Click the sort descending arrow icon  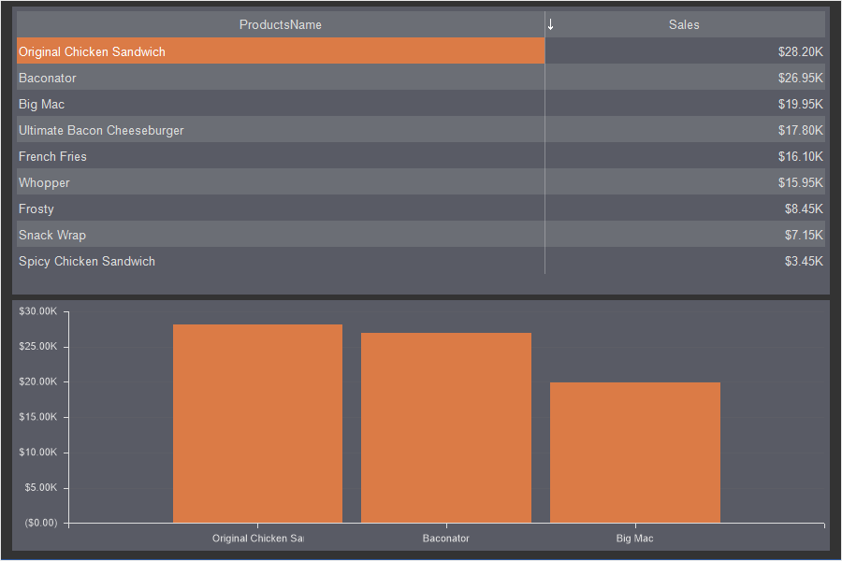pyautogui.click(x=551, y=24)
